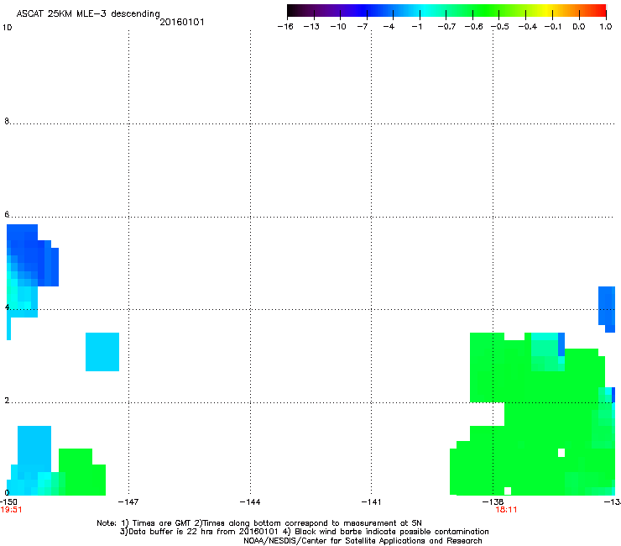Click the colorbar label '-0.7'
621x546 pixels.
pos(446,27)
